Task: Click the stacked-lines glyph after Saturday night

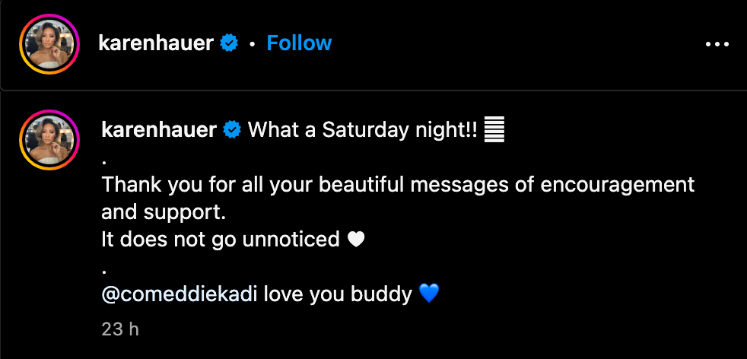Action: coord(494,130)
